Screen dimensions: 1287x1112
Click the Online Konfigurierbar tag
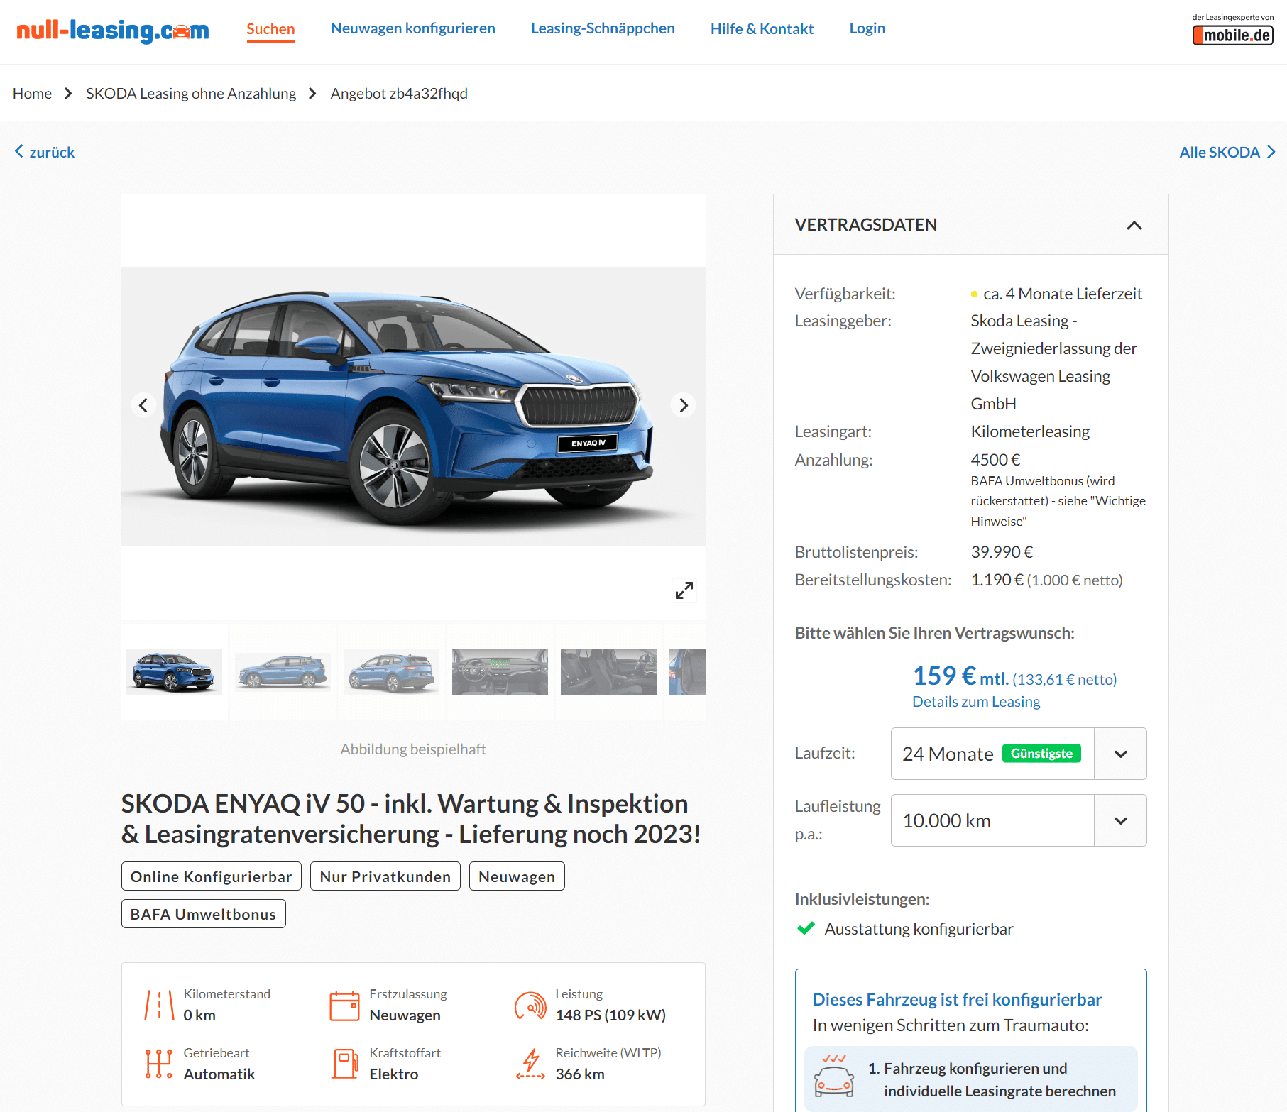(212, 876)
